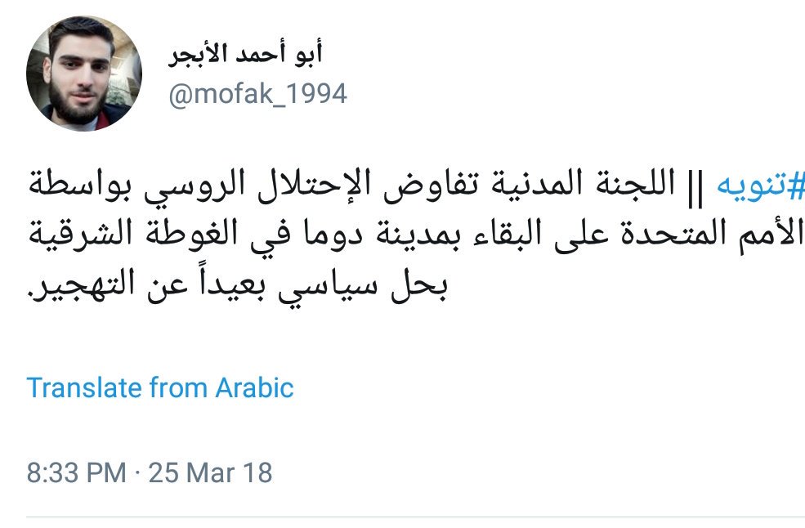This screenshot has height=528, width=805.
Task: Click the display name أبو أحمد الأبجر
Action: pos(245,54)
